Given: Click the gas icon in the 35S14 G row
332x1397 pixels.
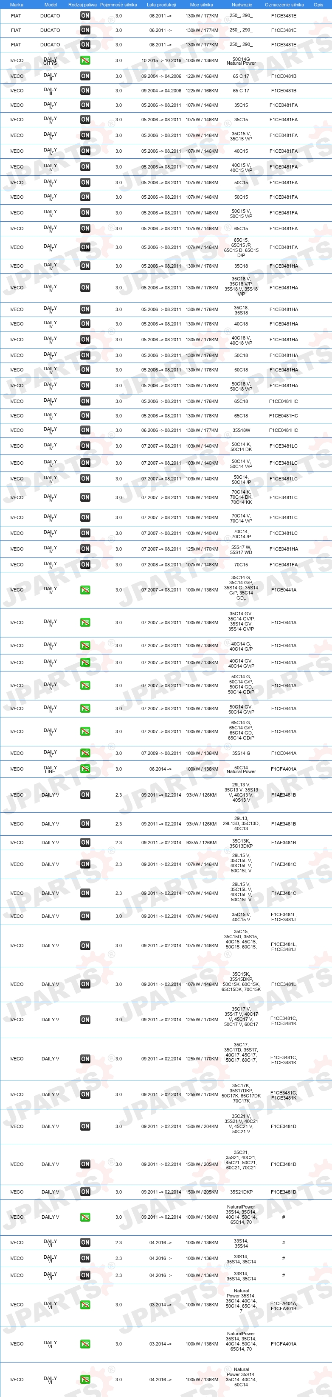Looking at the screenshot, I should pos(85,753).
